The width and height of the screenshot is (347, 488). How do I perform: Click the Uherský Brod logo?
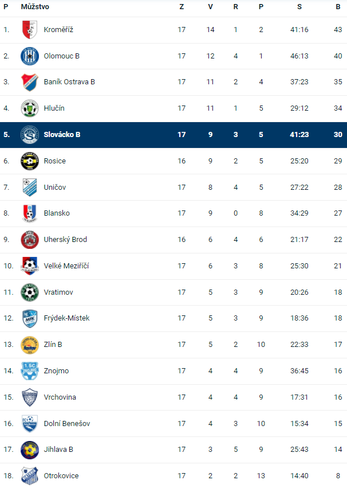pyautogui.click(x=29, y=240)
